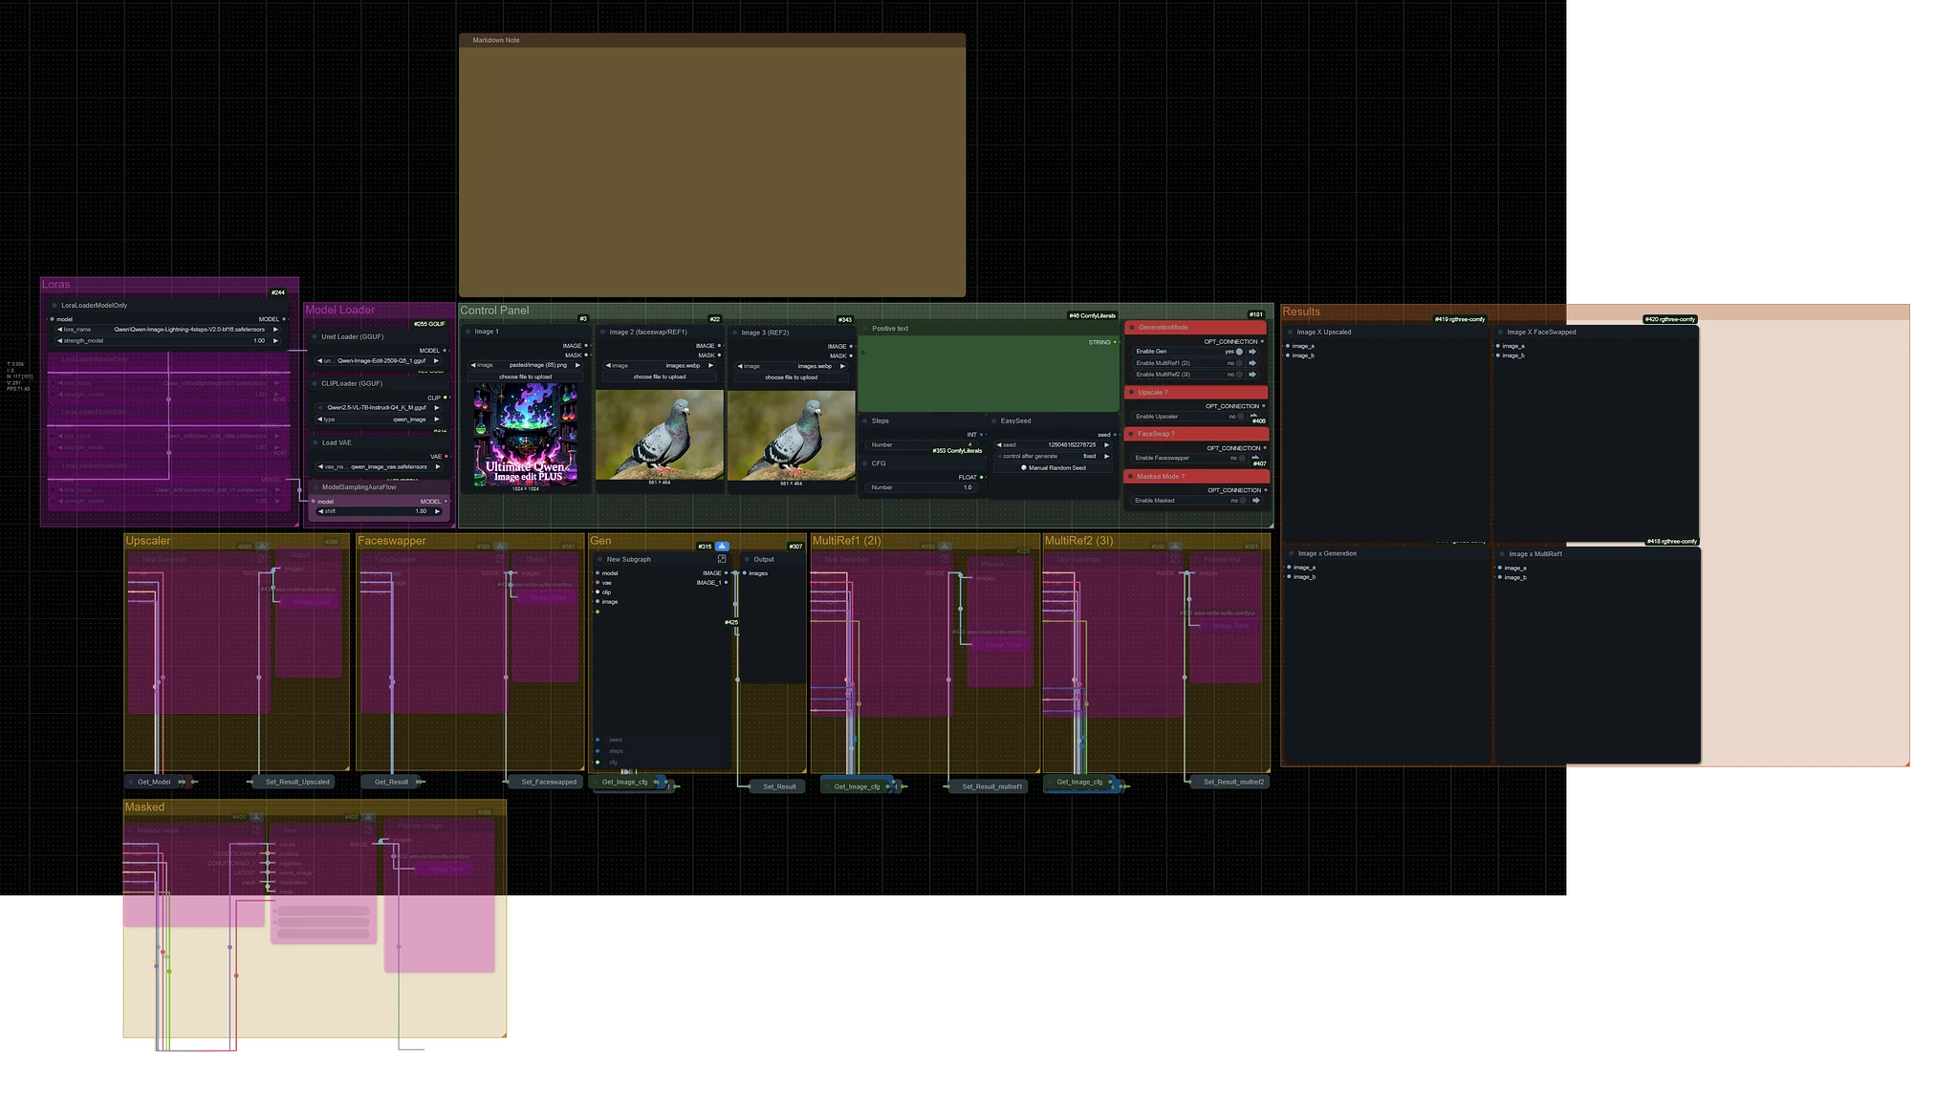This screenshot has width=1958, height=1119.
Task: Select the Image X Upscaled node title
Action: pyautogui.click(x=1323, y=333)
